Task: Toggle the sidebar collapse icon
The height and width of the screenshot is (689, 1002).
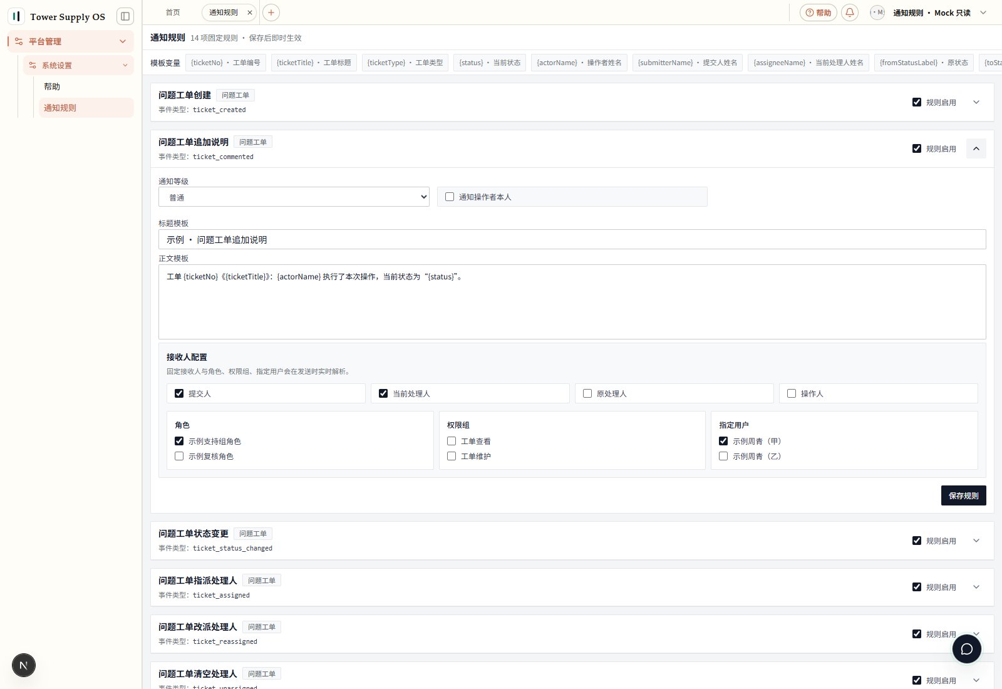Action: click(x=125, y=16)
